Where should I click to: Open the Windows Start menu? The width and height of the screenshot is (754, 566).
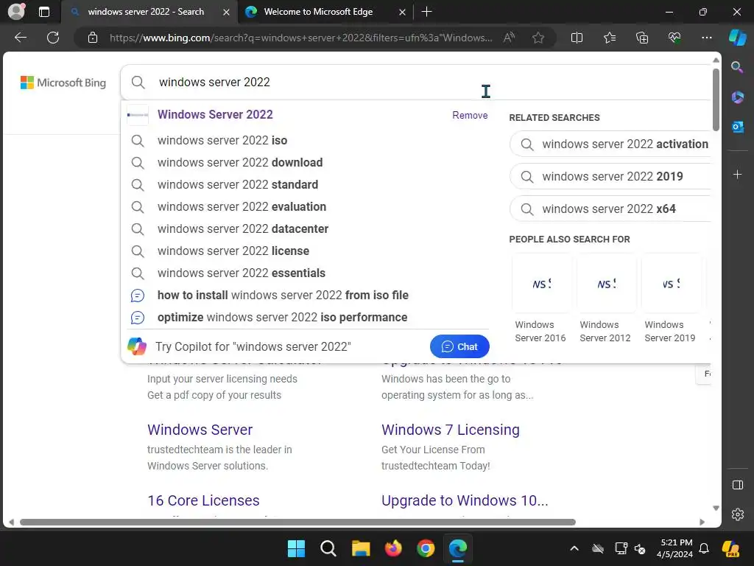(x=296, y=548)
